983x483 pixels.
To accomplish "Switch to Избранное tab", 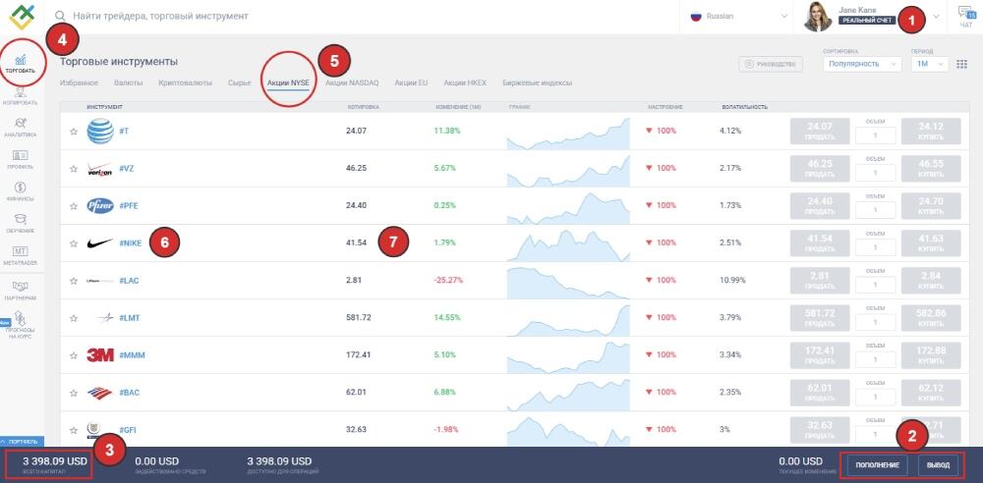I will [x=79, y=82].
